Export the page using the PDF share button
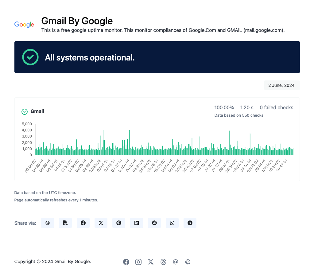The height and width of the screenshot is (280, 314). coord(65,223)
